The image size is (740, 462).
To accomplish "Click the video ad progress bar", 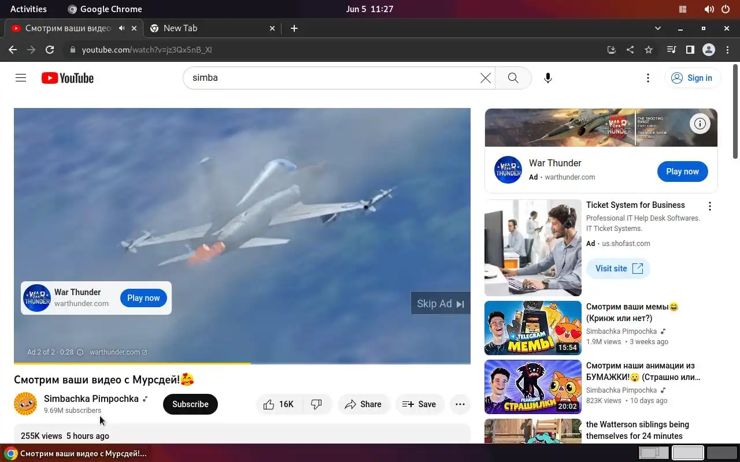I will coord(242,363).
